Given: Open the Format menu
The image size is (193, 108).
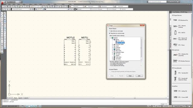Looking at the screenshot, I should (x=27, y=4).
